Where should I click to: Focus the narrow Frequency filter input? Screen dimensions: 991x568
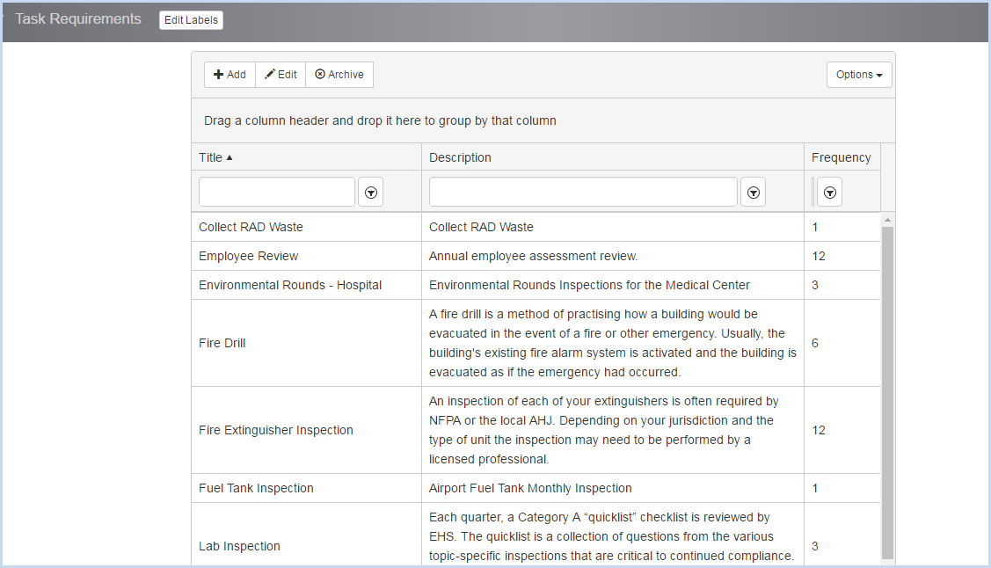(x=813, y=192)
